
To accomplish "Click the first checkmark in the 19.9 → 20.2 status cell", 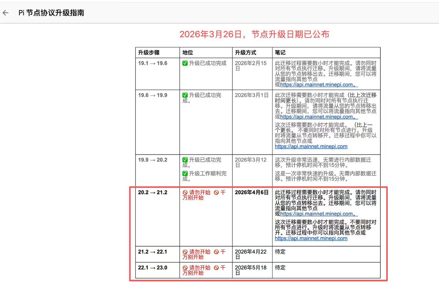I will pyautogui.click(x=184, y=160).
